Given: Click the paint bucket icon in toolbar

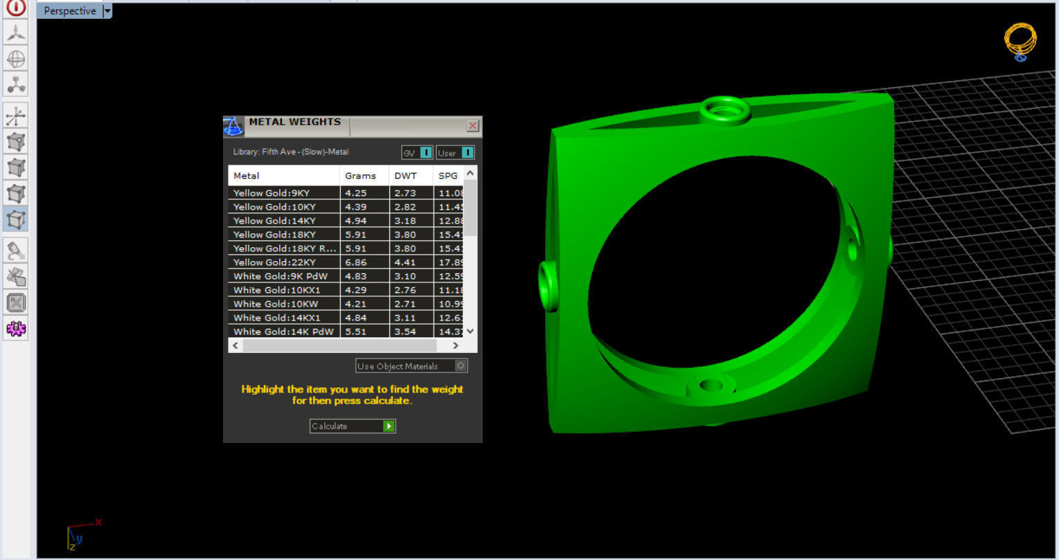Looking at the screenshot, I should 16,250.
